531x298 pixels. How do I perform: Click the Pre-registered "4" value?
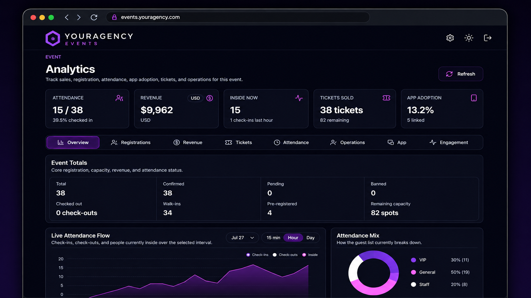click(x=270, y=213)
